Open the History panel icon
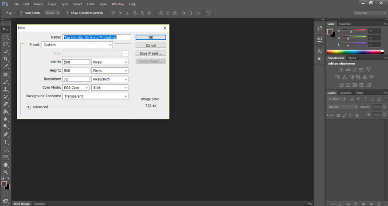Screen dimensions: 388x206 319,28
